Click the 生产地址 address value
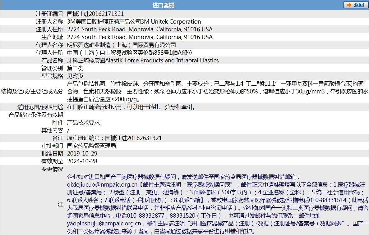 tap(140, 37)
